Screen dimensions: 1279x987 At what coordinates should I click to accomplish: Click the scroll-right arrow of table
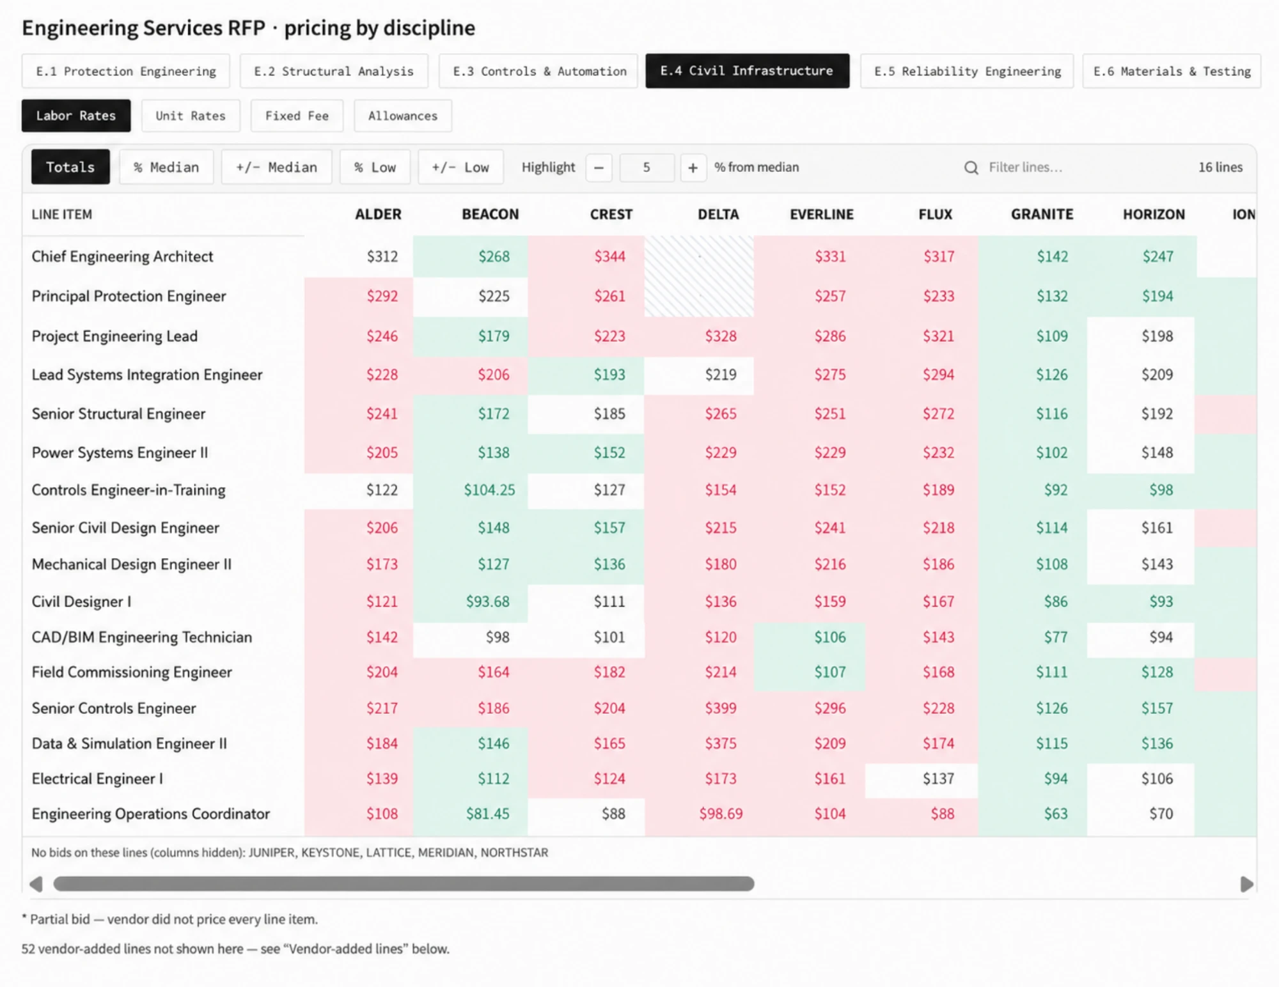coord(1246,884)
